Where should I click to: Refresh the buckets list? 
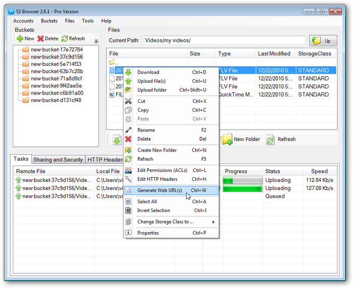click(x=65, y=39)
